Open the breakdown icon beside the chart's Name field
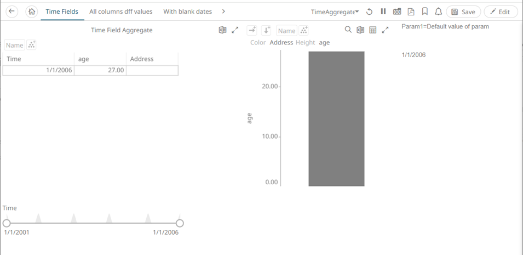523x255 pixels. tap(303, 31)
